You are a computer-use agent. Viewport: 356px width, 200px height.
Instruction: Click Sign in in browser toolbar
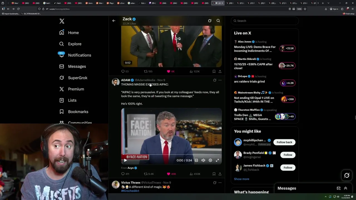tap(334, 9)
